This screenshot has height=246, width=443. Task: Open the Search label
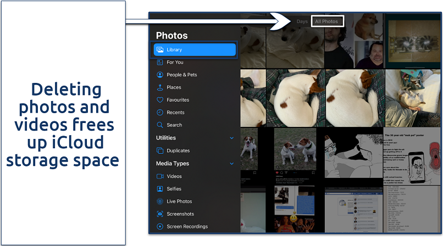(174, 125)
